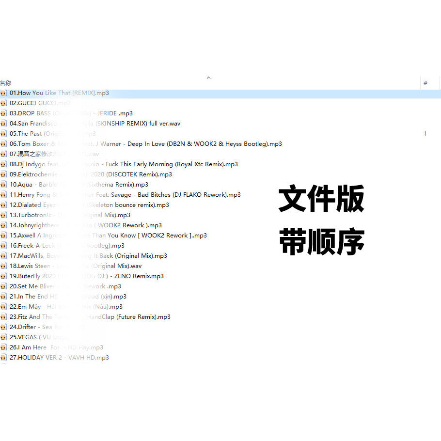Click audio file icon of 19.ButerFly 2020

pos(3,276)
